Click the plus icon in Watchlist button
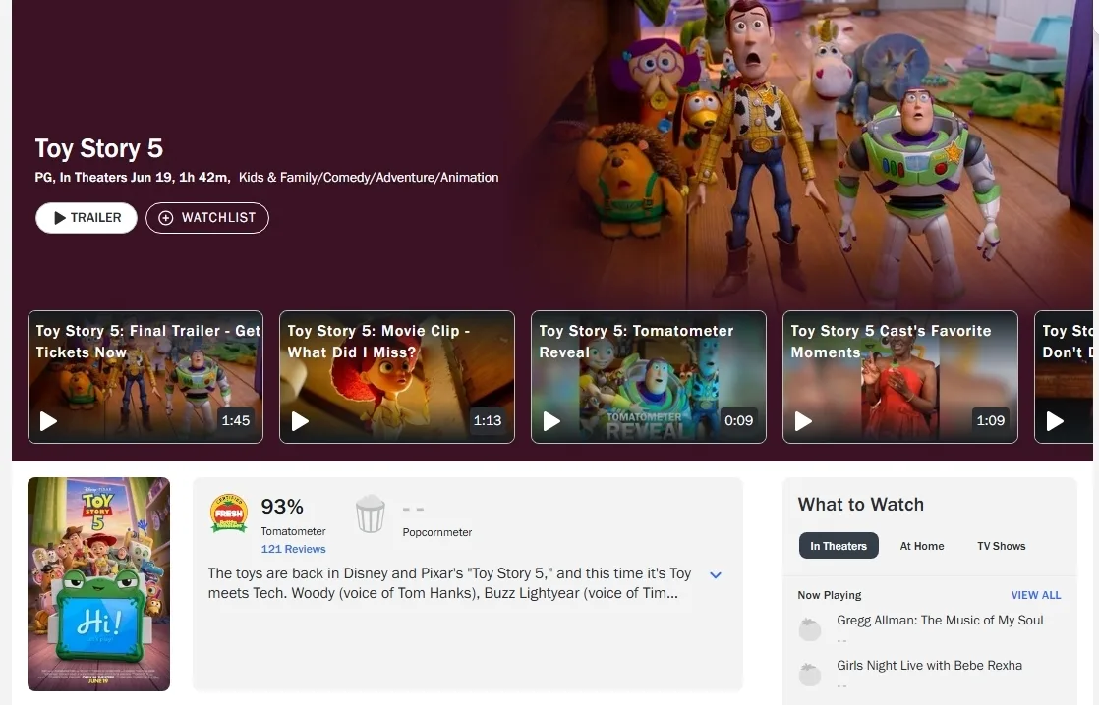Image resolution: width=1099 pixels, height=705 pixels. [165, 218]
